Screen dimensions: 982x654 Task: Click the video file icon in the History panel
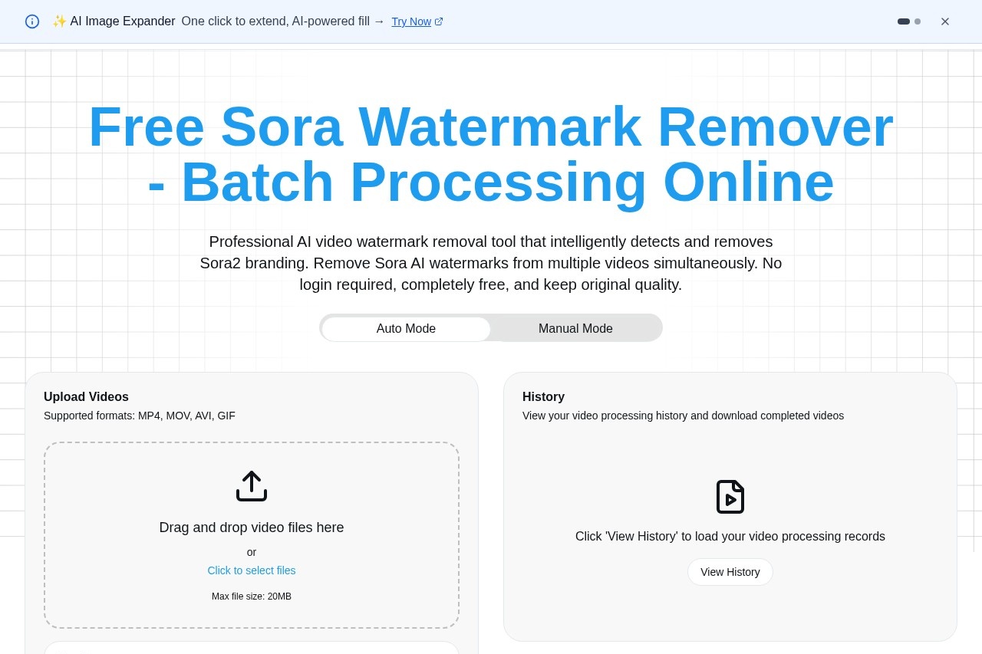[x=730, y=496]
